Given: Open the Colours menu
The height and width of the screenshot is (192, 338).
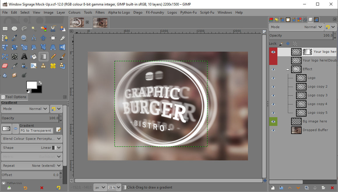Looking at the screenshot, I should point(74,12).
